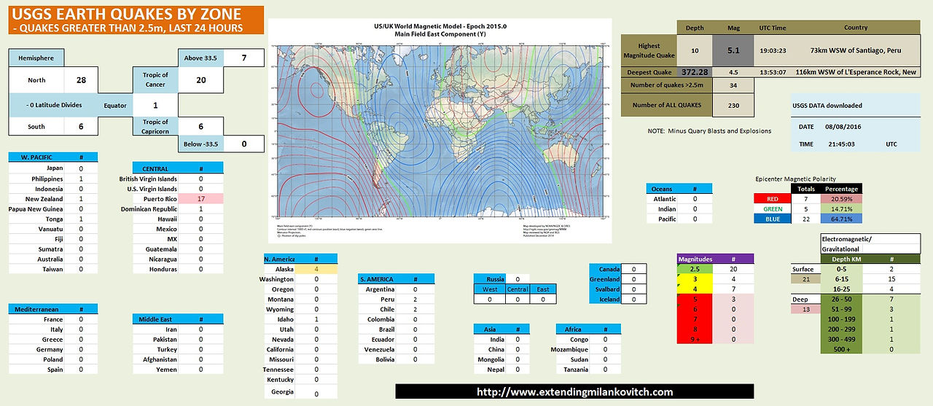Select the 'Electromagnetic/ Gravitational' heading cell
This screenshot has width=933, height=406.
coord(871,243)
